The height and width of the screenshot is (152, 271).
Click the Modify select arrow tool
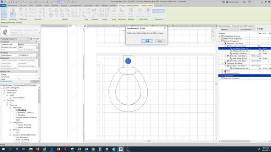point(4,12)
